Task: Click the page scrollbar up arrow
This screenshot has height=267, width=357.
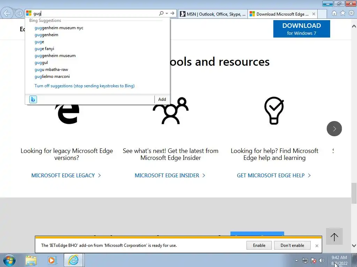Action: coord(354,26)
